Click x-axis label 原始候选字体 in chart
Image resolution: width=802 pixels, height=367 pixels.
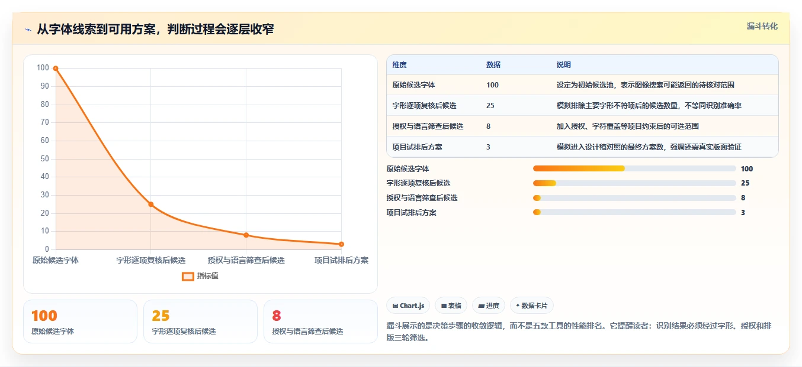tap(56, 260)
